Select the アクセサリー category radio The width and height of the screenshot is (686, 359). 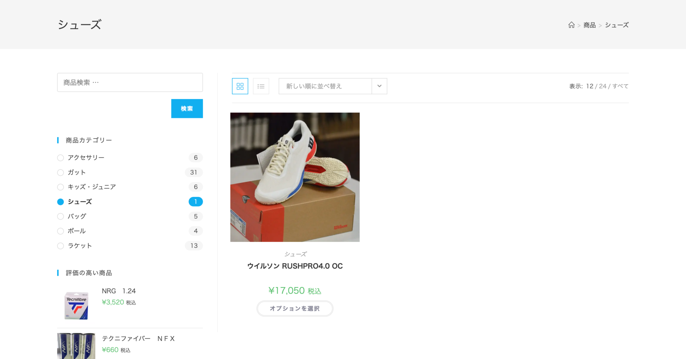click(61, 158)
